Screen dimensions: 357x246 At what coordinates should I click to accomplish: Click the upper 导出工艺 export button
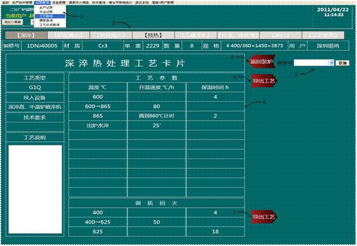pos(263,81)
